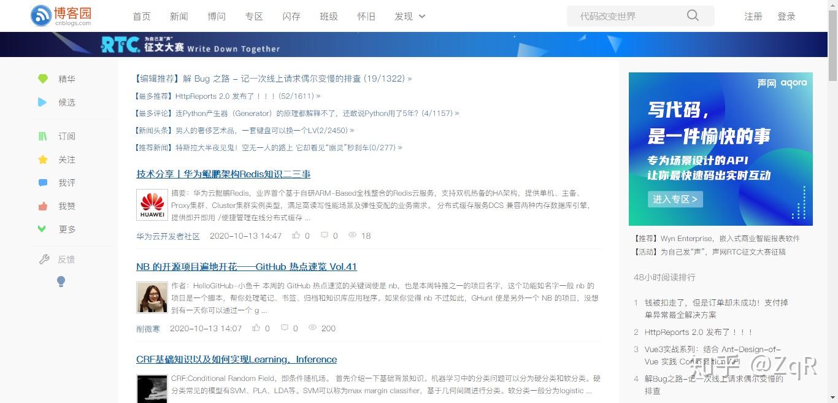The height and width of the screenshot is (403, 838).
Task: Click the 注册 register link
Action: [753, 16]
